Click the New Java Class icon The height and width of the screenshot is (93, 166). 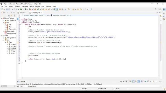click(x=38, y=9)
